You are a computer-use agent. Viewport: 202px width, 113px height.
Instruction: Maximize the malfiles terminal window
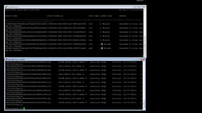(138, 59)
